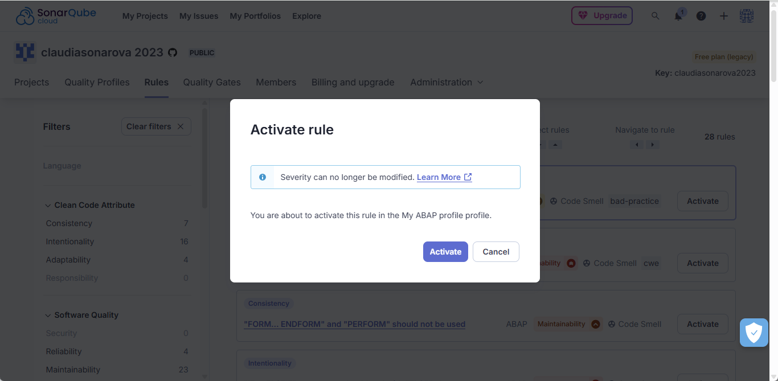This screenshot has width=778, height=381.
Task: Click the shield badge icon
Action: pyautogui.click(x=754, y=333)
